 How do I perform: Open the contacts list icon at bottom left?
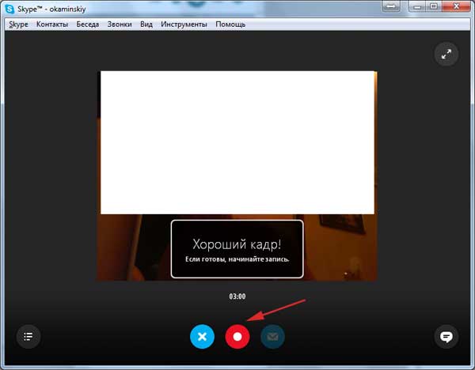[28, 336]
